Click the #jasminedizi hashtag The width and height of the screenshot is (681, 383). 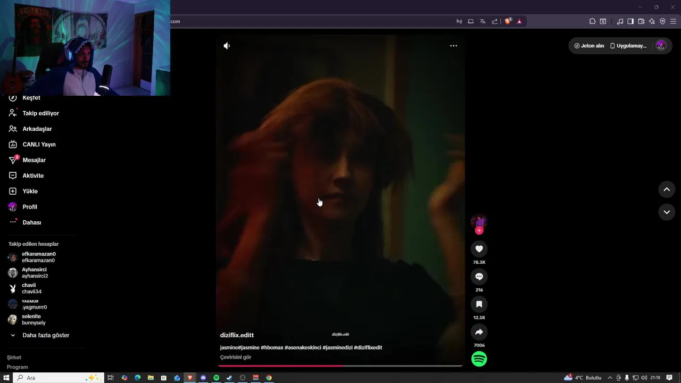pos(337,347)
